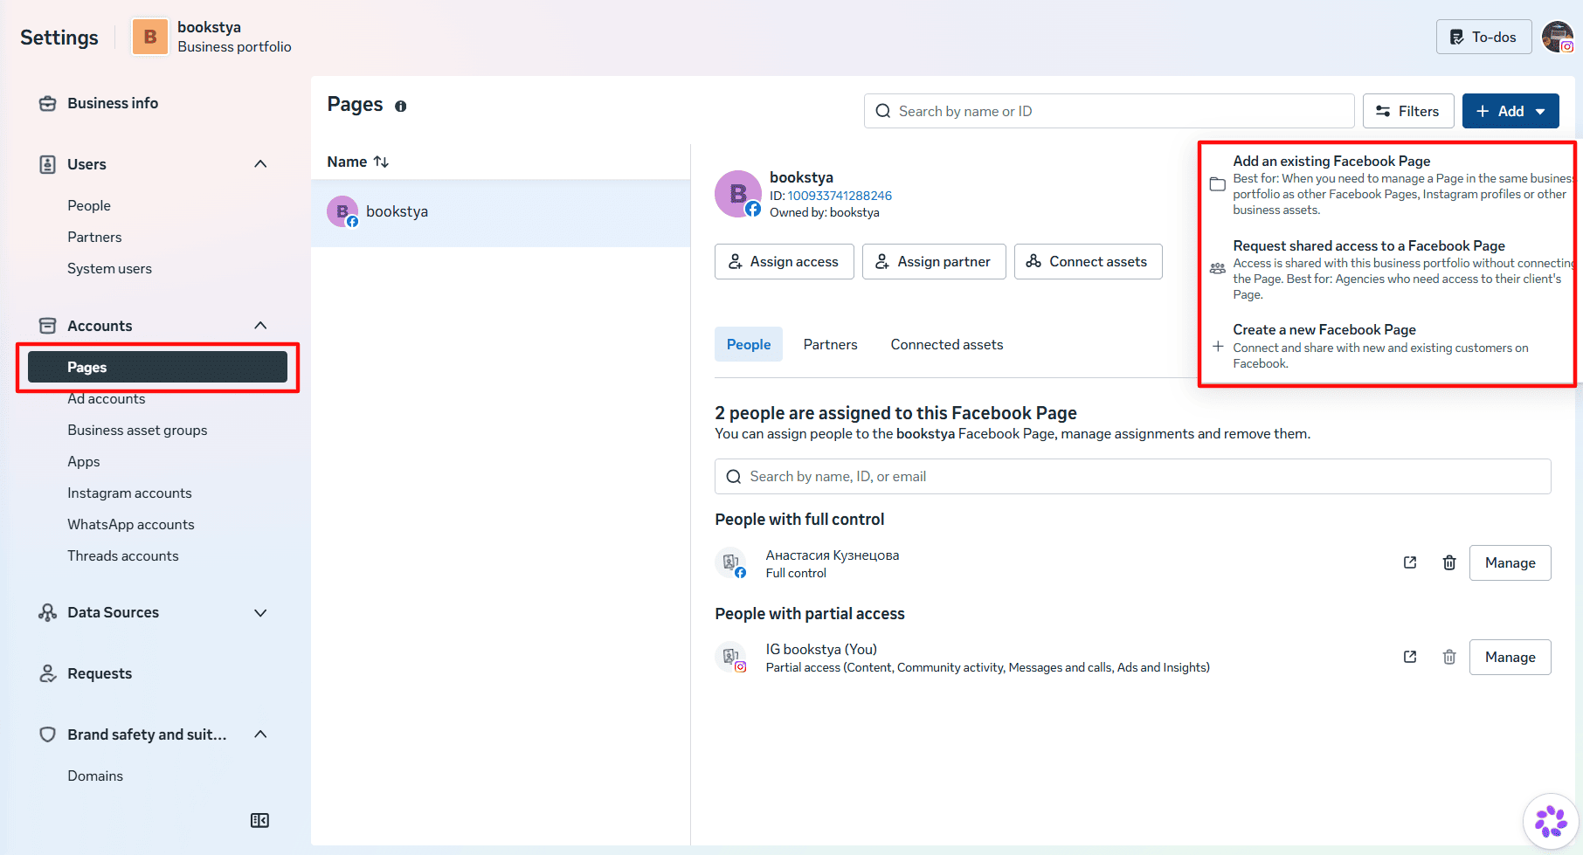Switch to Connected assets tab
Viewport: 1583px width, 855px height.
[947, 344]
